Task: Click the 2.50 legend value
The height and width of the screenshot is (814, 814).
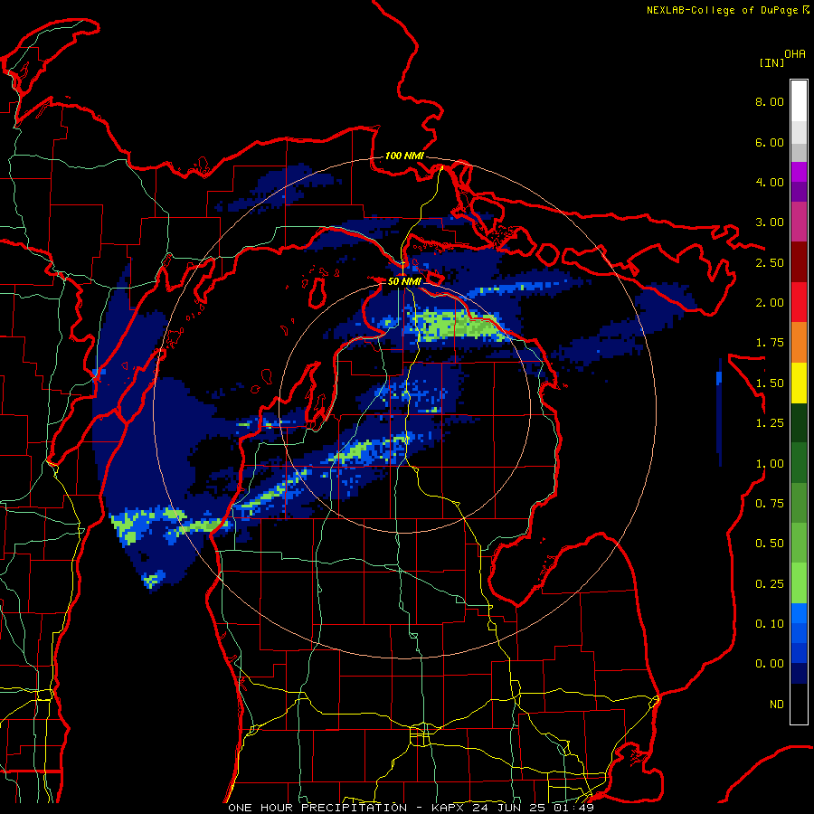Action: pyautogui.click(x=770, y=262)
